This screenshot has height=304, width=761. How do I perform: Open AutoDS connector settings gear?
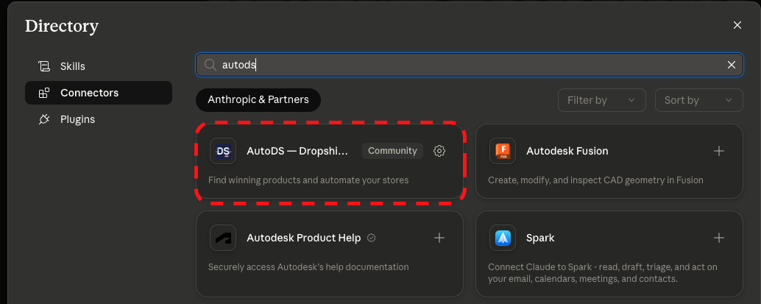(439, 151)
